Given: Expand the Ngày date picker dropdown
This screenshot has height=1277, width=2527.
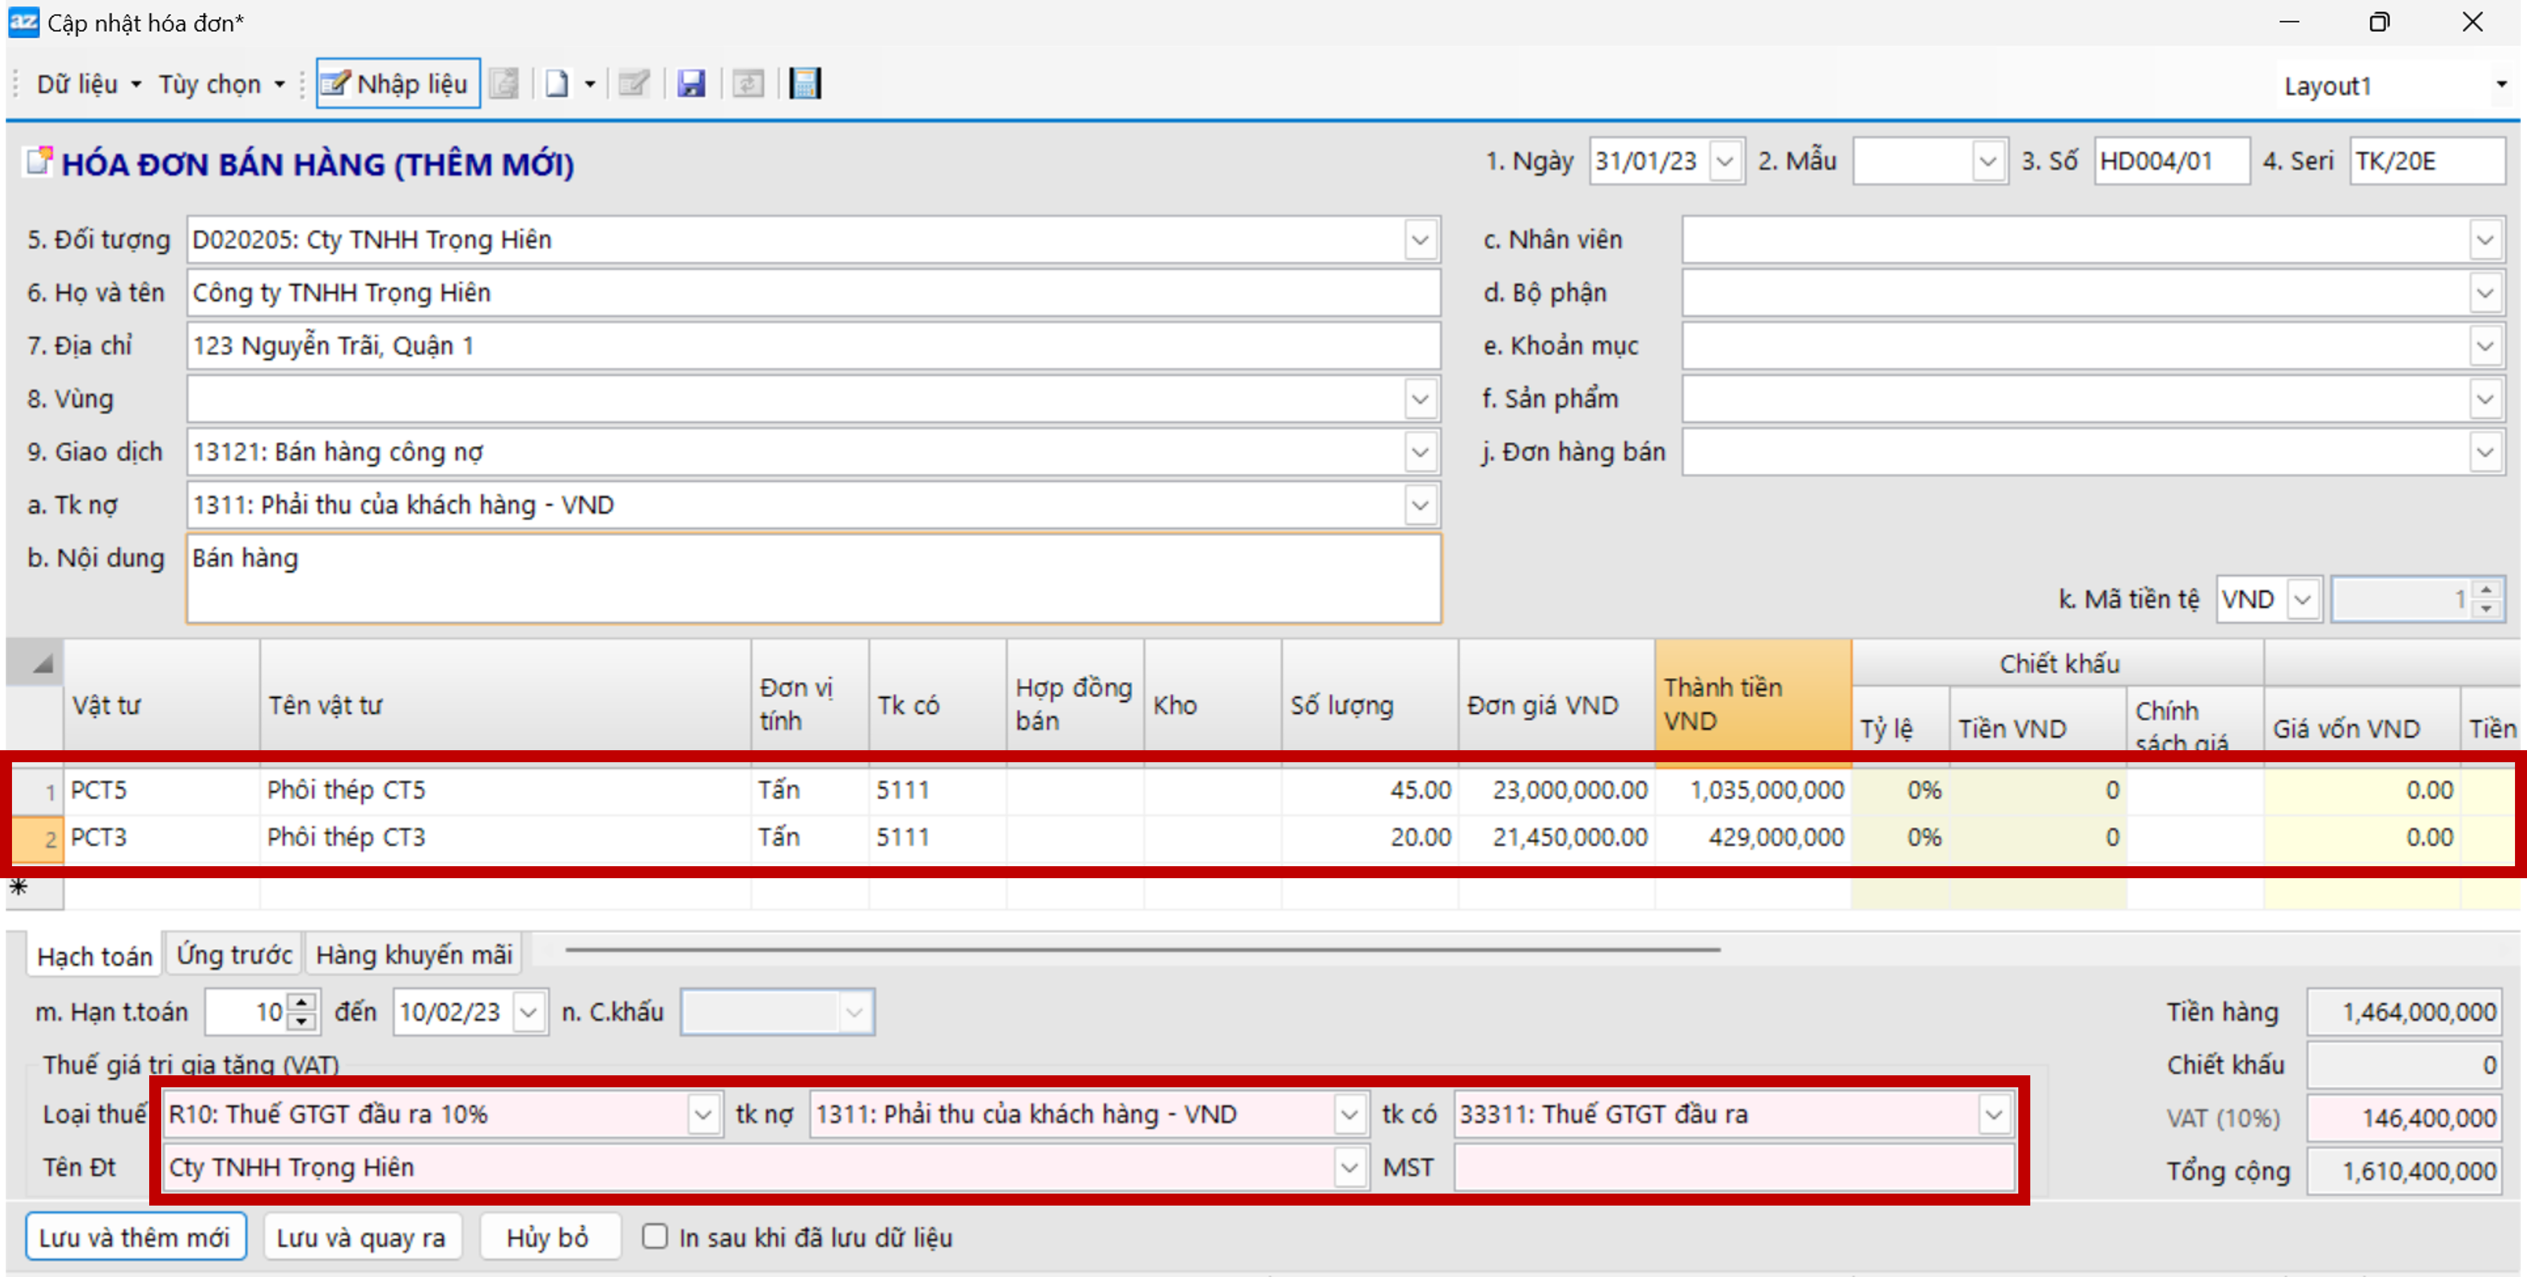Looking at the screenshot, I should [1724, 162].
